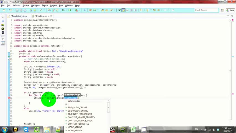
Task: Click the New file toolbar icon
Action: (x=4, y=10)
